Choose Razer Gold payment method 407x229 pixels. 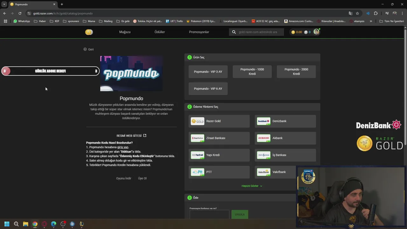pyautogui.click(x=219, y=121)
